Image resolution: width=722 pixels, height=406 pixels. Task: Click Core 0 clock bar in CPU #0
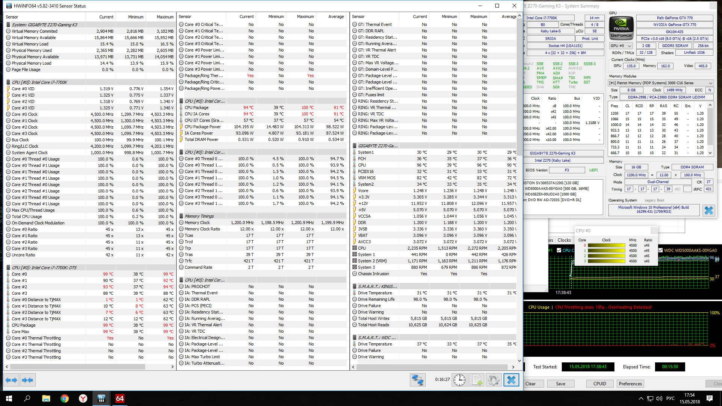coord(606,245)
